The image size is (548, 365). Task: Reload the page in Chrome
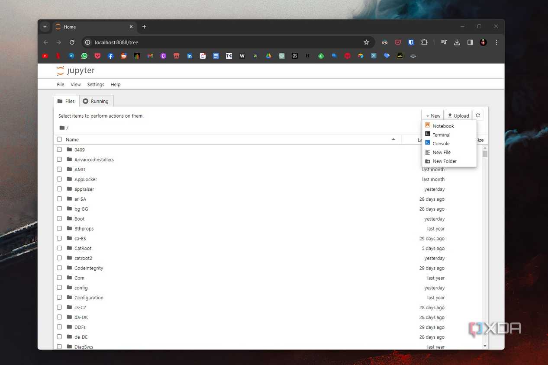click(x=72, y=42)
